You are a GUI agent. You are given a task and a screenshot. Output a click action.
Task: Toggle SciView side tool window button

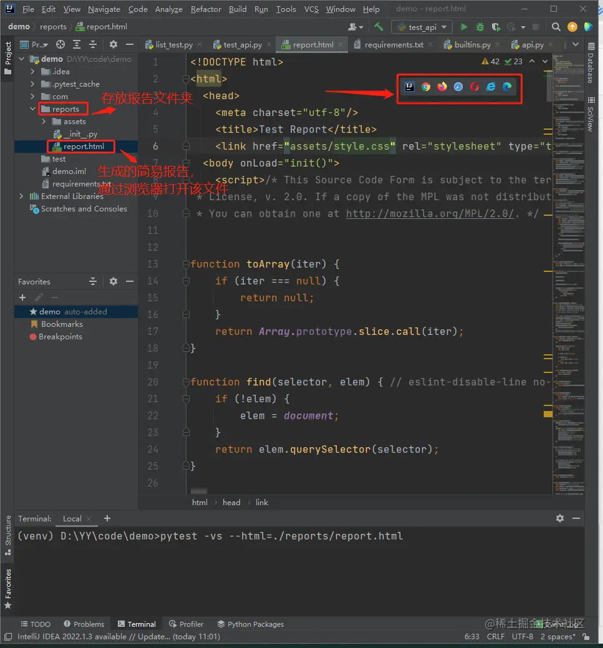tap(591, 115)
